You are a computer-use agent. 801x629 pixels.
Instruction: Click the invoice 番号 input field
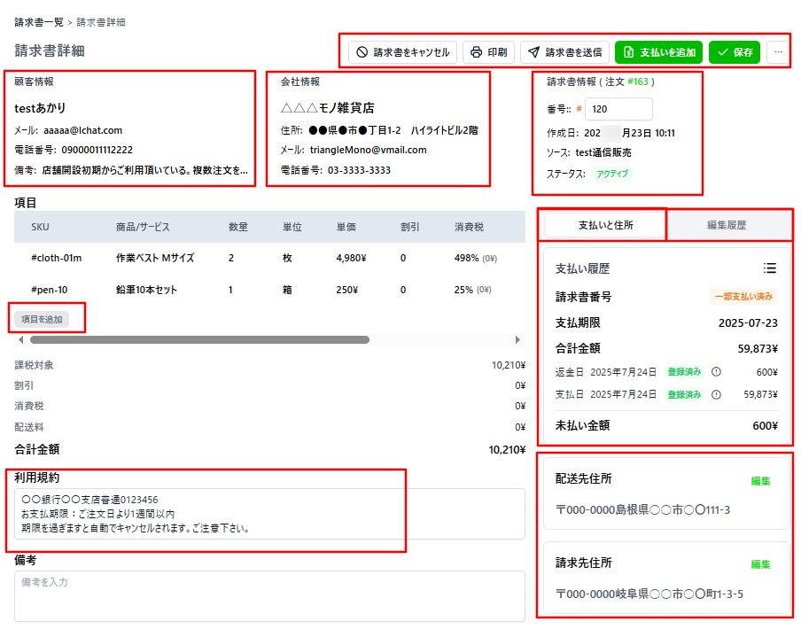pos(618,109)
